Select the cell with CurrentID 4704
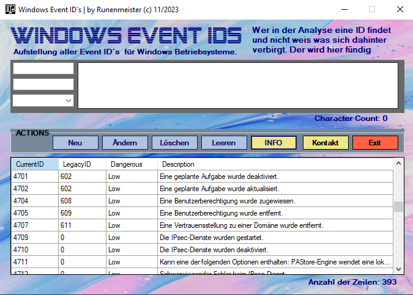 pos(35,201)
